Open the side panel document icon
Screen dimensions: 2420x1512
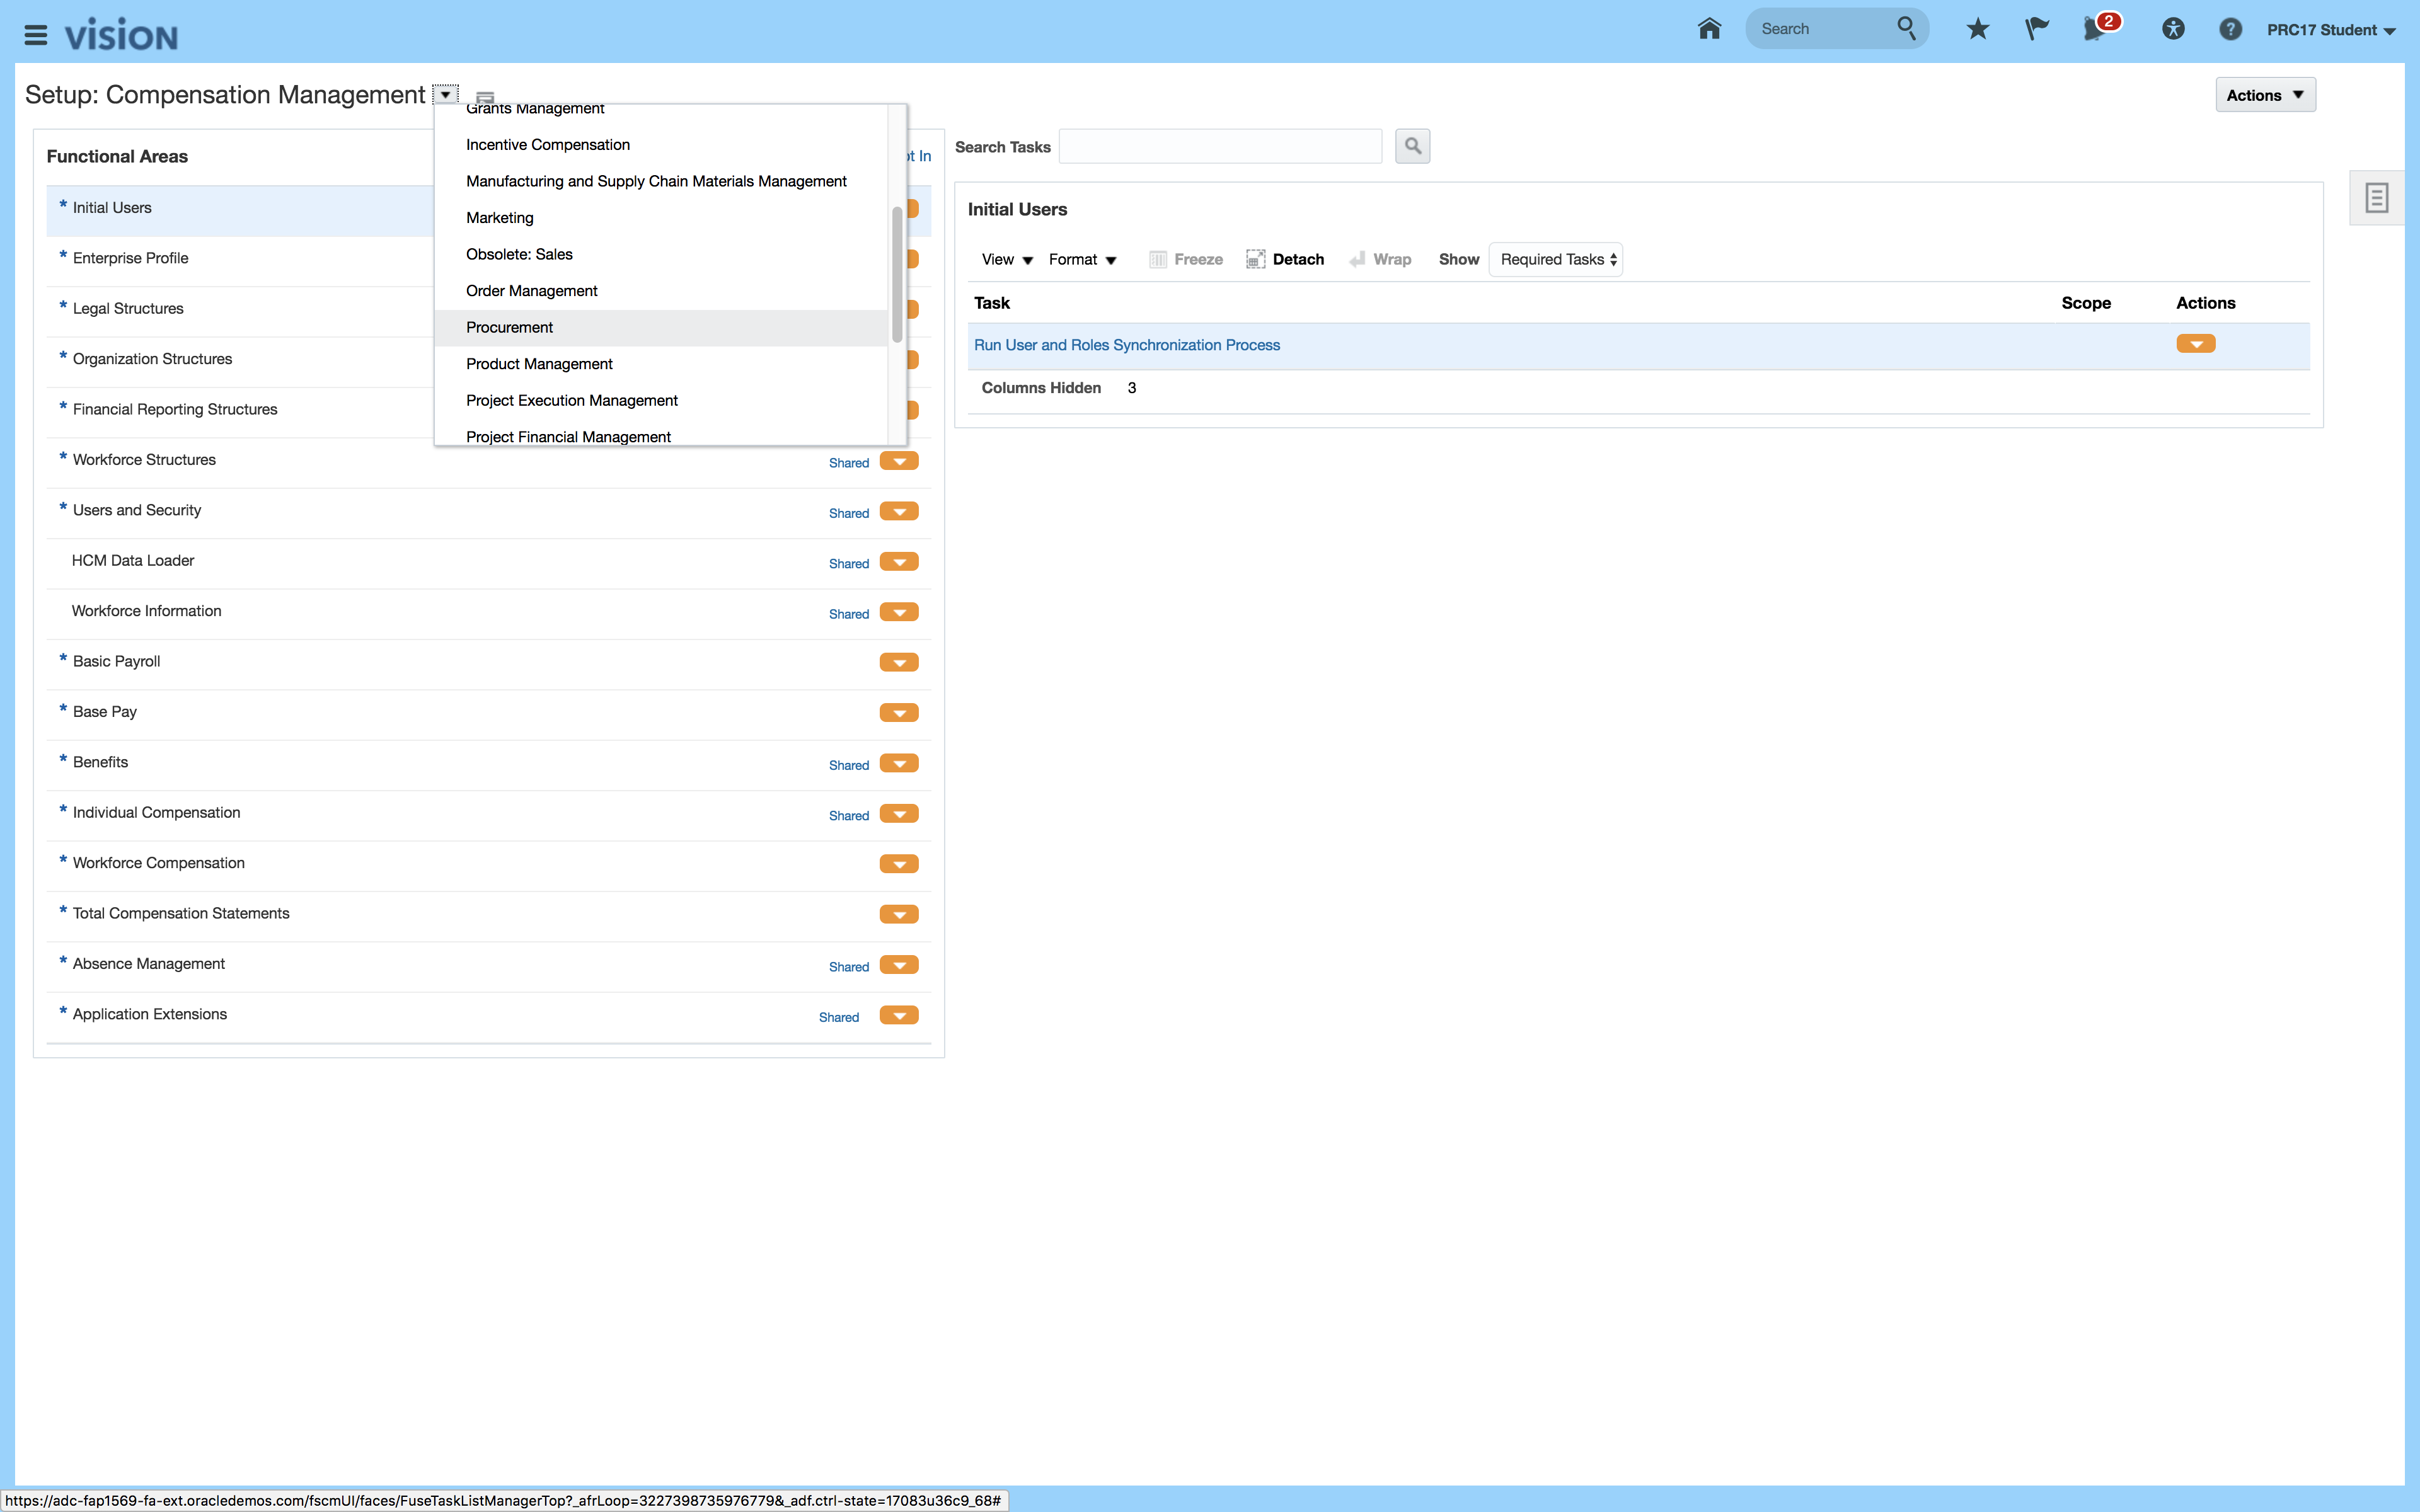coord(2376,198)
